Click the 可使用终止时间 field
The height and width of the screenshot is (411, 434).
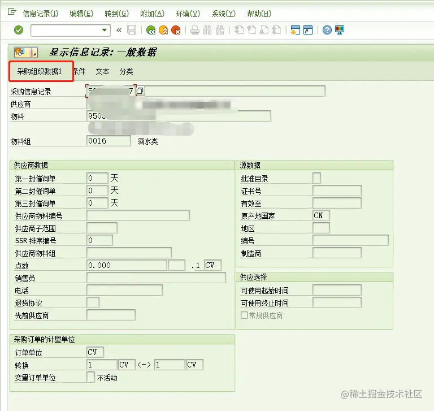(337, 302)
